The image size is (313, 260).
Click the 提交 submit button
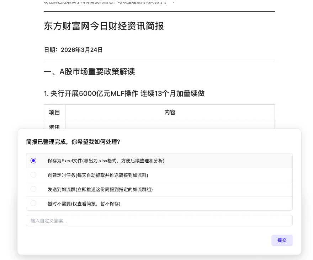(x=282, y=240)
